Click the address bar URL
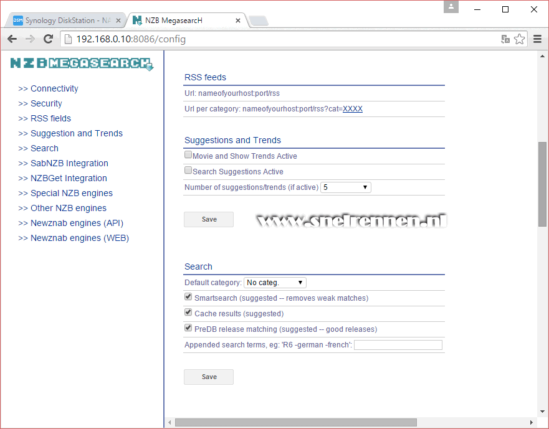 point(131,39)
